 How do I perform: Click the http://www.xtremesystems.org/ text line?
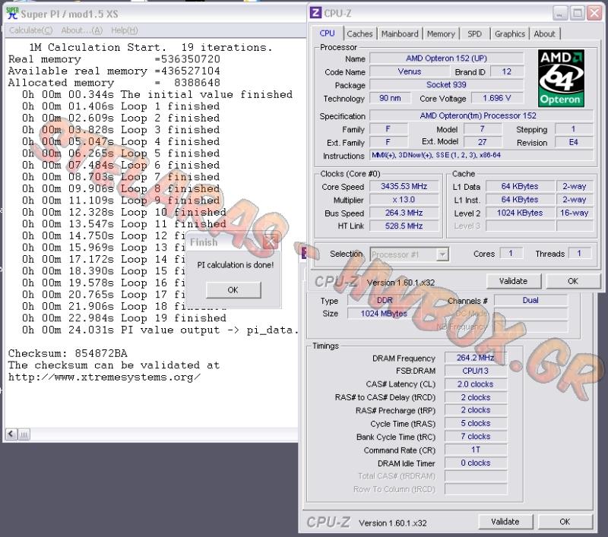pos(104,377)
